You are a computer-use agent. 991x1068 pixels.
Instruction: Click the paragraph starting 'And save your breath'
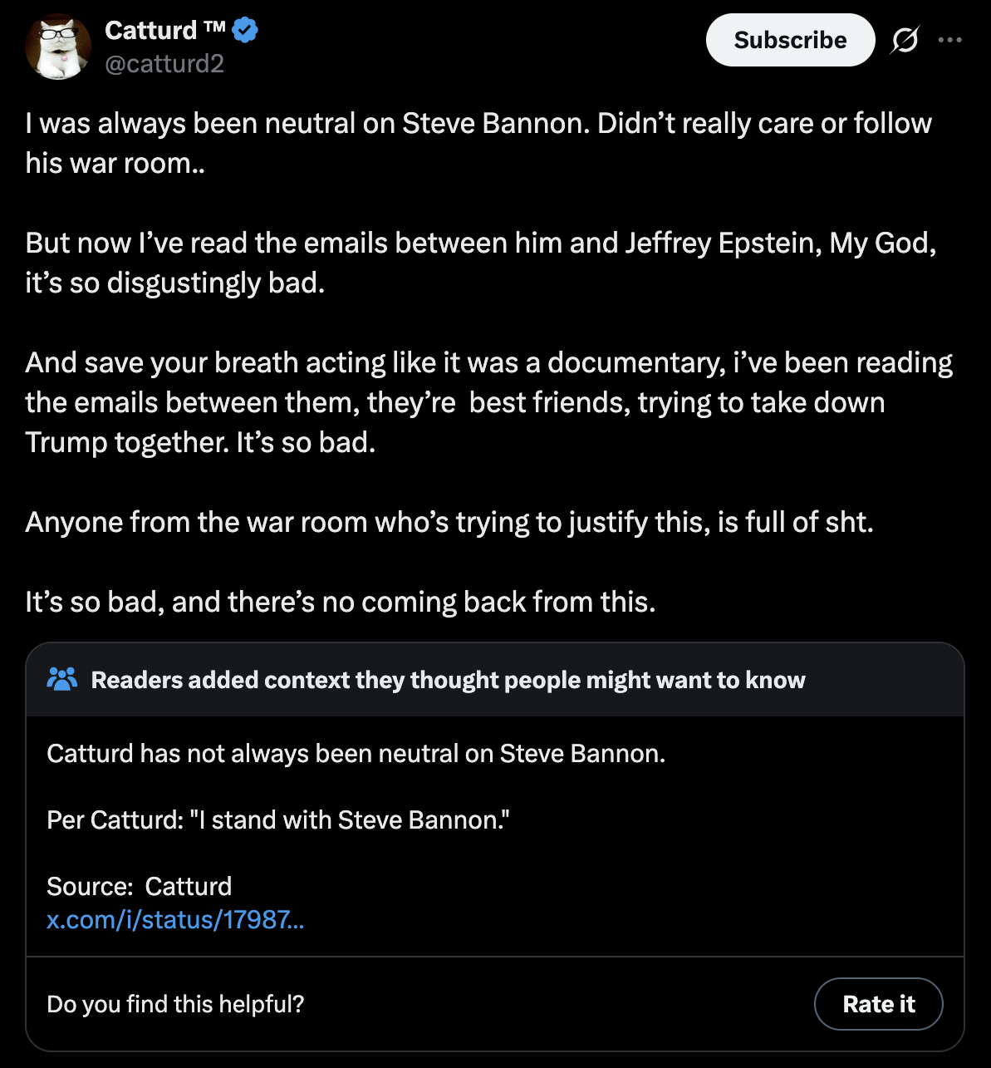pos(488,402)
